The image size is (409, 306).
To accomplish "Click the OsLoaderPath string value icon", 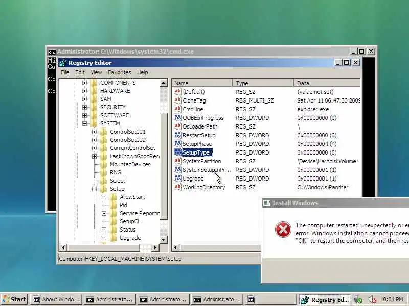I will click(177, 126).
